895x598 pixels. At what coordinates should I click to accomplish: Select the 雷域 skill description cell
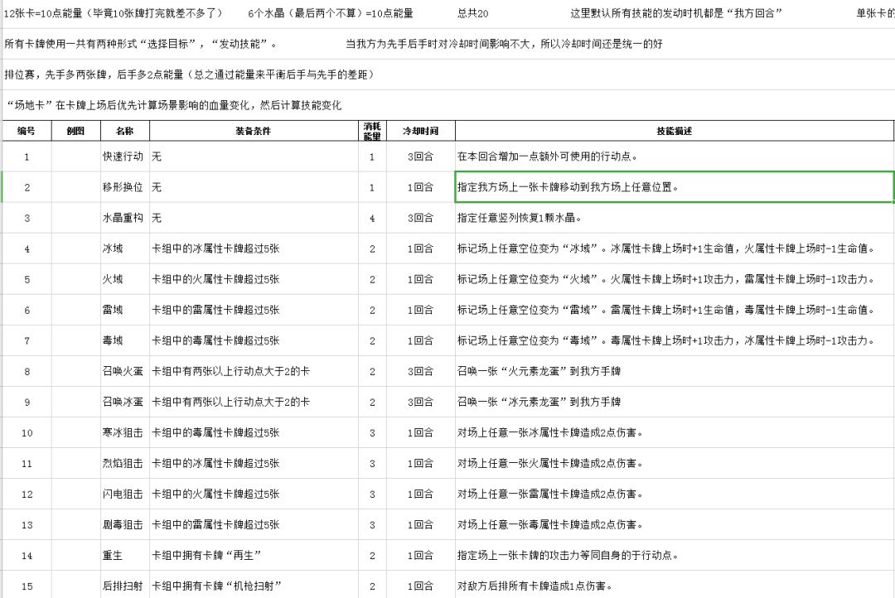[674, 311]
